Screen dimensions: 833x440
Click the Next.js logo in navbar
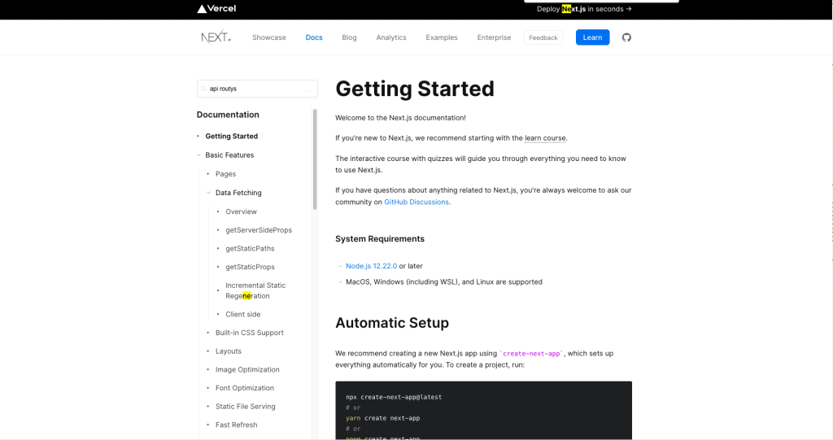coord(216,37)
